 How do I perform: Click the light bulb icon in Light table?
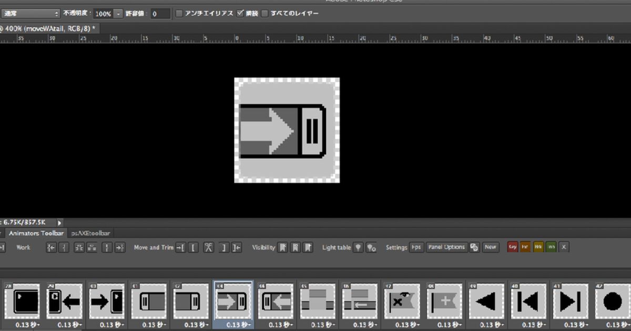[359, 247]
